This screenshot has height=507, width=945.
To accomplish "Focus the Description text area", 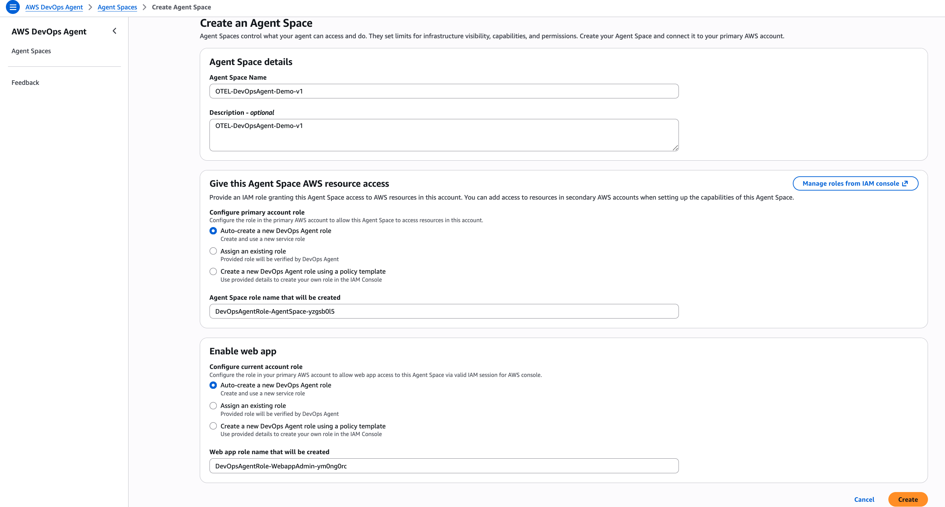I will pyautogui.click(x=444, y=134).
